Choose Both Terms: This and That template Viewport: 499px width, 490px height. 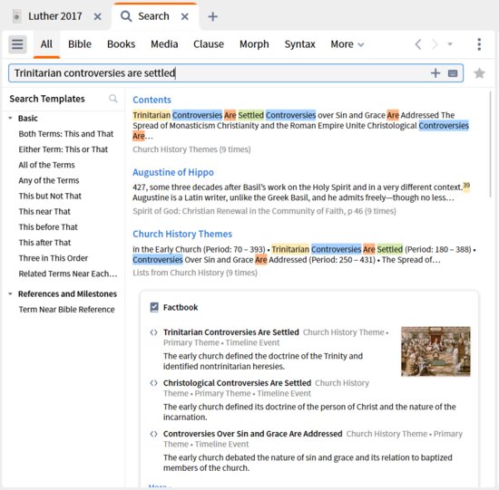coord(66,134)
